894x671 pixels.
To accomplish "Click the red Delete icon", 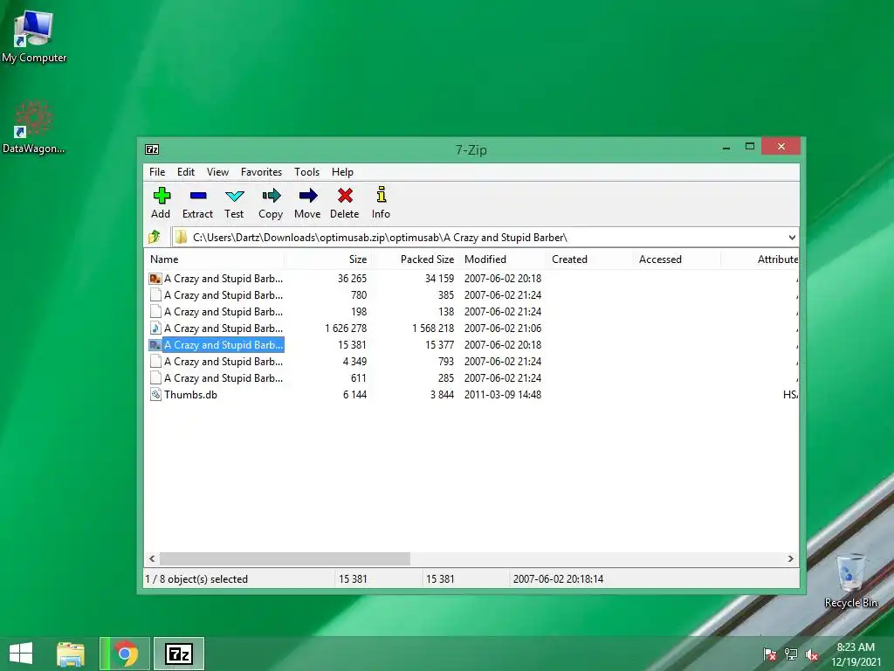I will (x=345, y=196).
